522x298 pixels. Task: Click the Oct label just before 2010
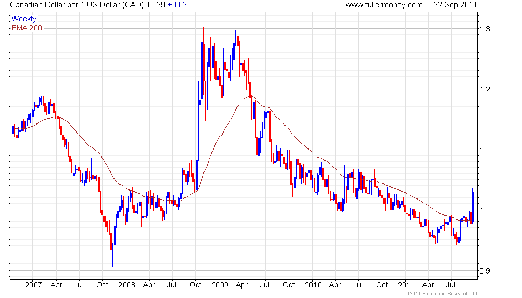click(289, 285)
